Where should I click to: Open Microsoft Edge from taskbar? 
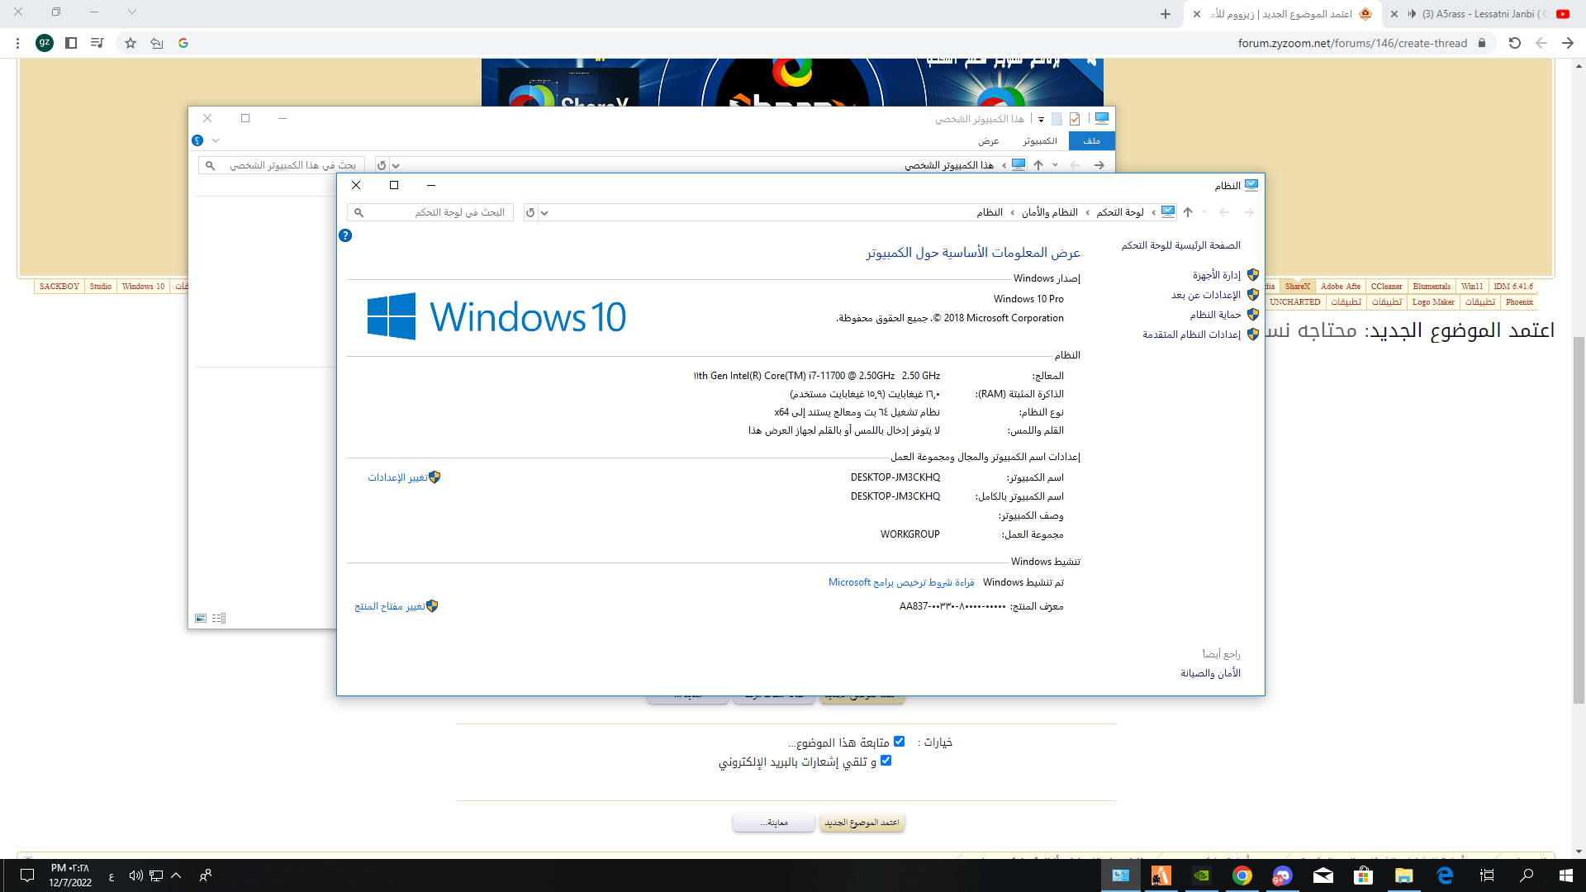pos(1445,875)
